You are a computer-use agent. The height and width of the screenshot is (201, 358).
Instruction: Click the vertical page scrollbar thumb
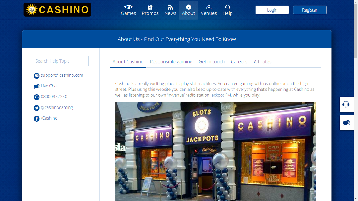click(x=356, y=31)
